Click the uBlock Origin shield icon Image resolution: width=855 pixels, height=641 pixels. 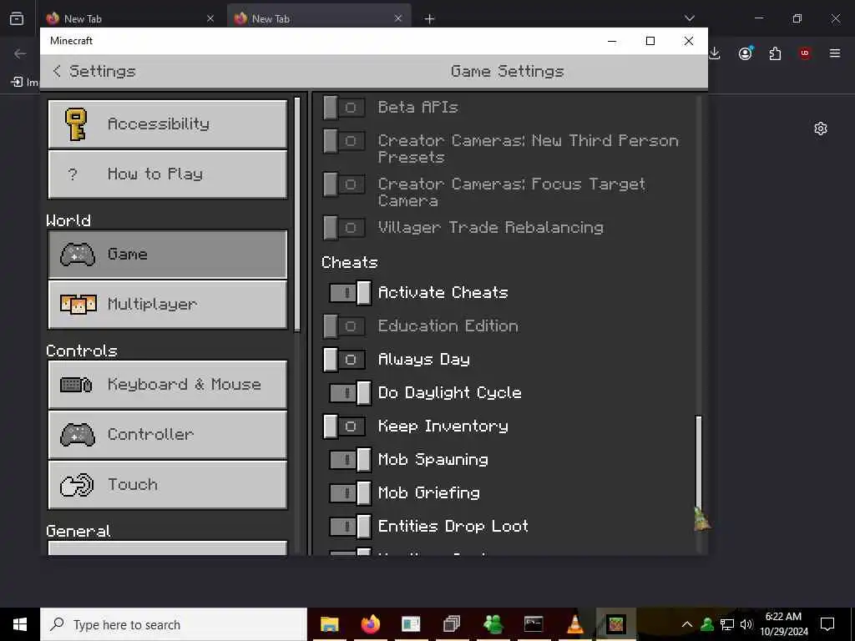805,53
